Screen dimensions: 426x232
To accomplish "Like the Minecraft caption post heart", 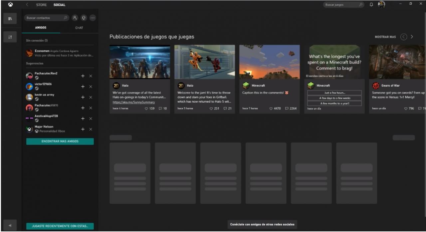I will (x=271, y=109).
